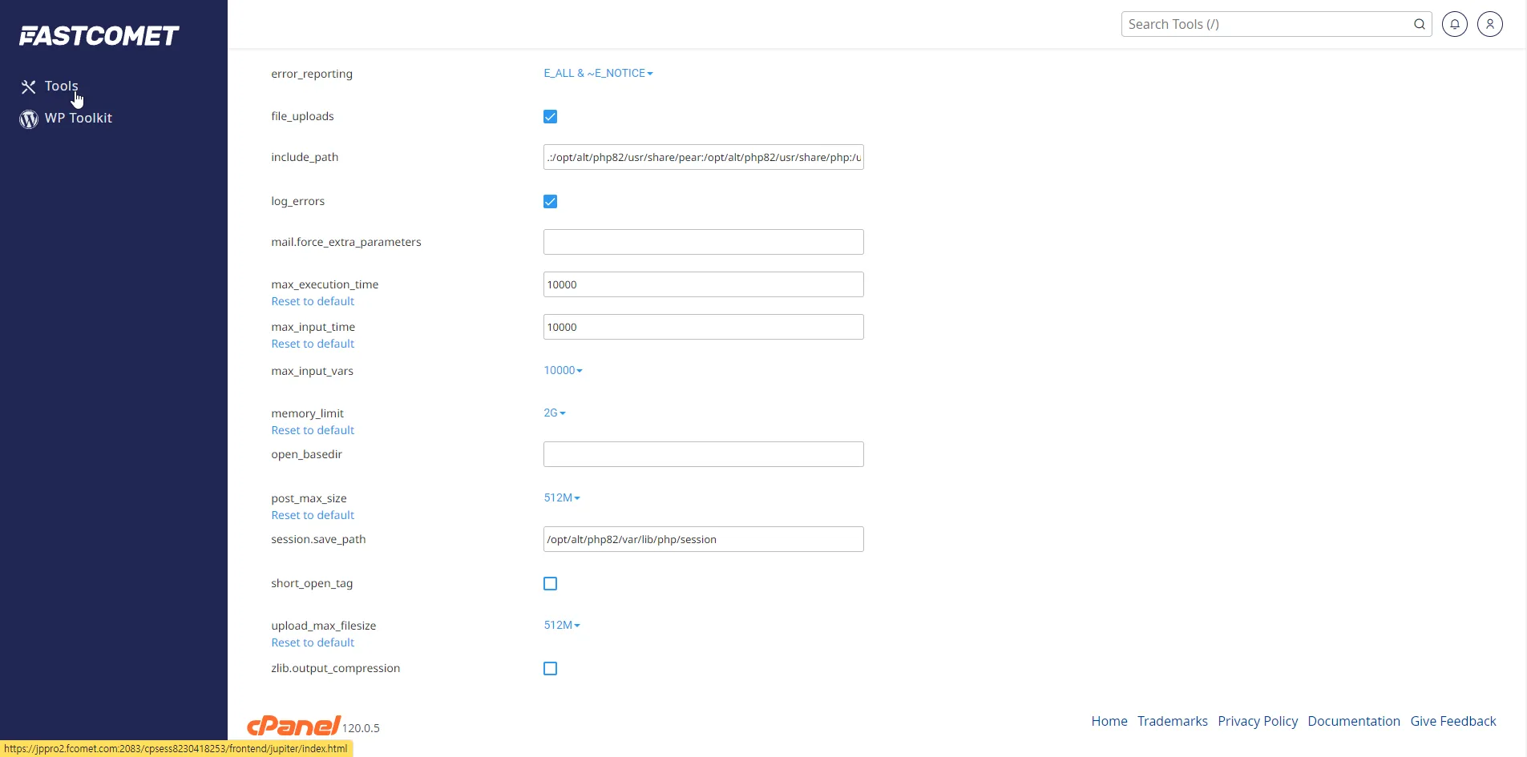Click the open_basedir input field
This screenshot has width=1527, height=757.
[x=704, y=454]
